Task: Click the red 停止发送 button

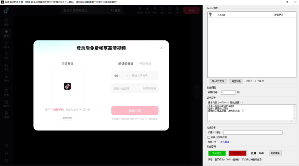Action: tap(237, 153)
